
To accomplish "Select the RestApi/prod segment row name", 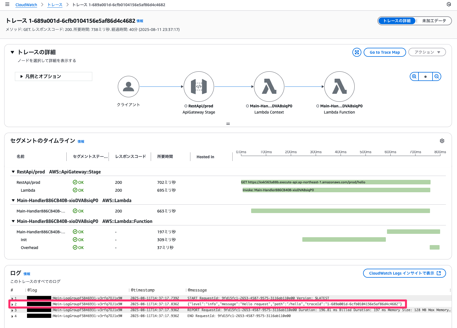I will point(28,182).
